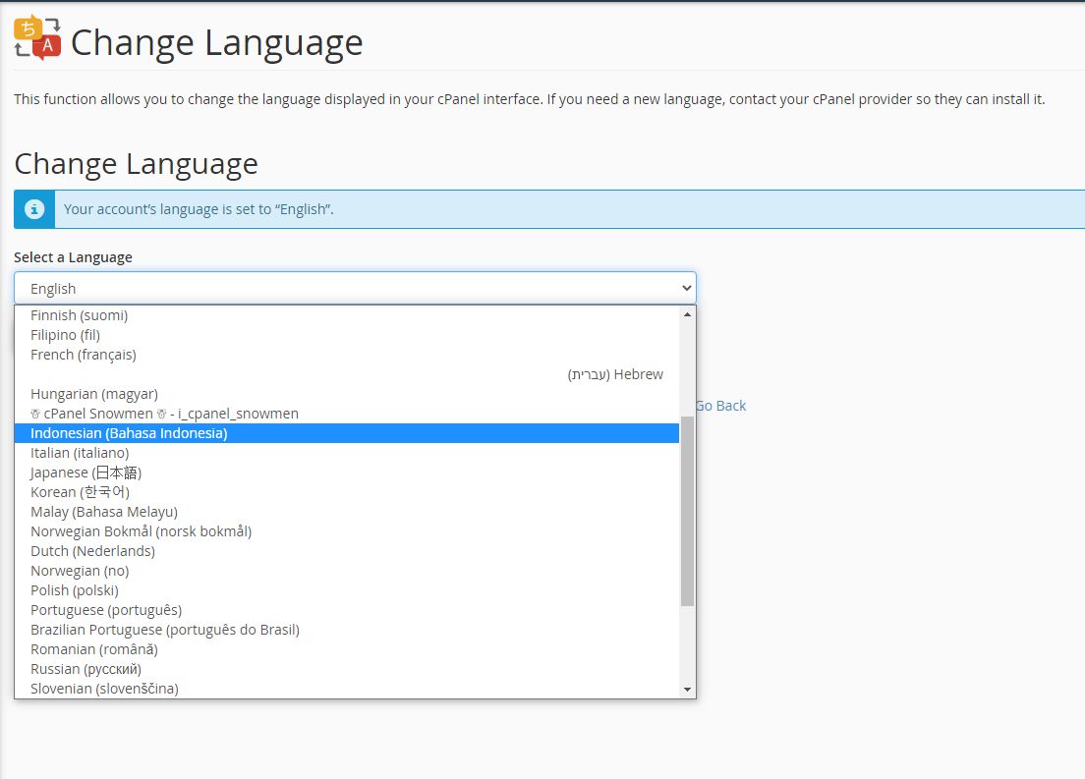Choose Finnish (suomi) from the list
1085x779 pixels.
pyautogui.click(x=347, y=315)
